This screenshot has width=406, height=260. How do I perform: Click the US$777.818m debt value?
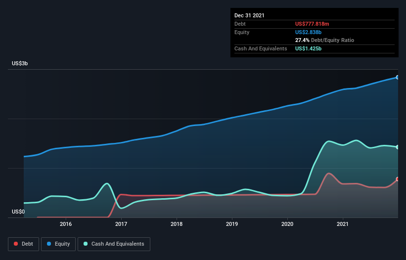(x=312, y=24)
